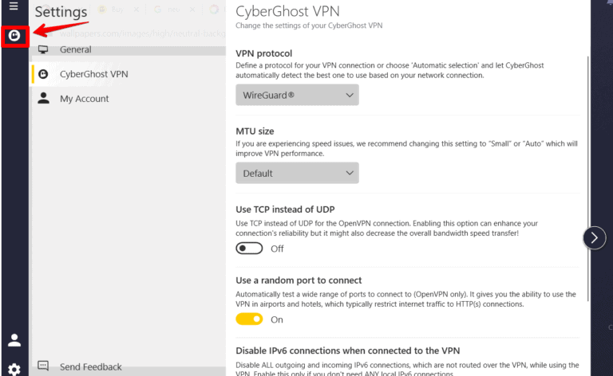Open the hamburger menu icon

tap(14, 6)
